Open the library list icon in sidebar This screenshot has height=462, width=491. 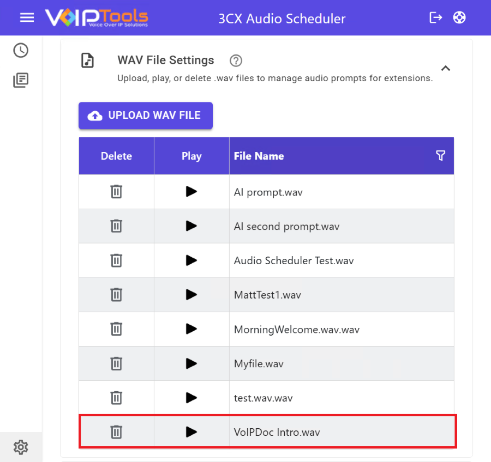21,81
